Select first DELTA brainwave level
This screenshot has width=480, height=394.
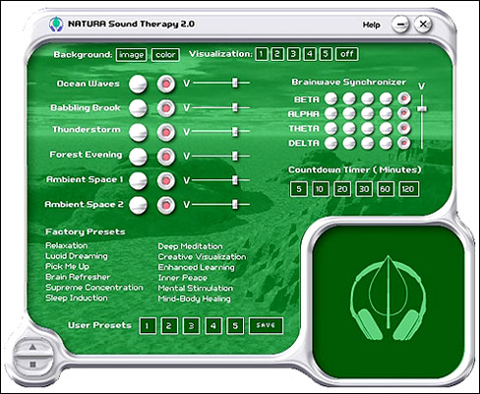(330, 143)
